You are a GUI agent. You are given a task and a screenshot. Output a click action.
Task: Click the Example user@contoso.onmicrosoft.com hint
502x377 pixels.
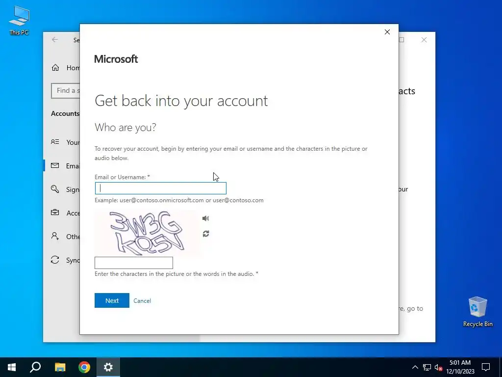[x=179, y=200]
